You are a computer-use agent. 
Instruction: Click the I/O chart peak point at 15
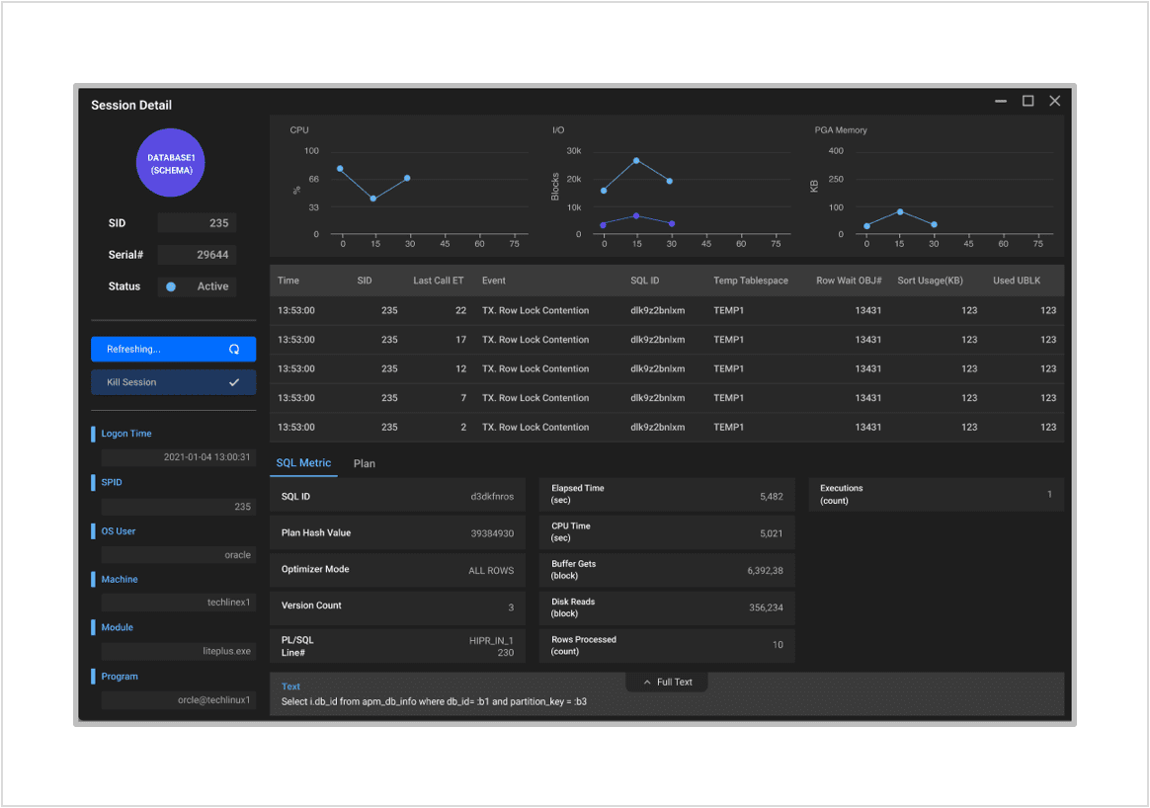636,160
